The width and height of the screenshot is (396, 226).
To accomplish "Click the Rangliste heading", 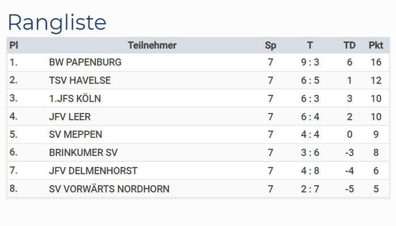I will (x=57, y=23).
